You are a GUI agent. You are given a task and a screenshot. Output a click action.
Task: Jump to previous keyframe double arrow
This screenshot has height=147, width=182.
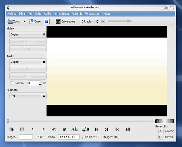pyautogui.click(x=54, y=130)
